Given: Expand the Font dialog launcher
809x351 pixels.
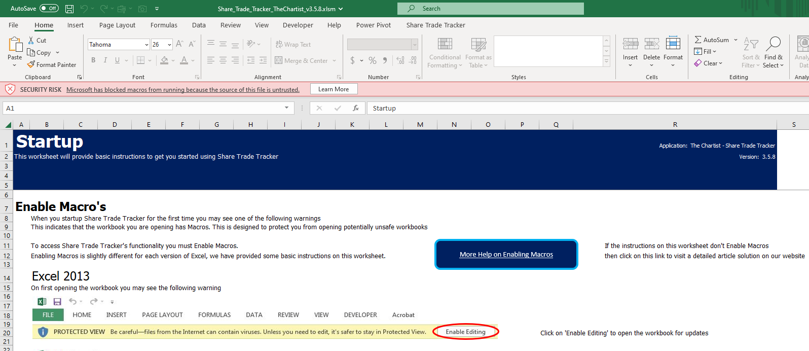Looking at the screenshot, I should coord(197,77).
